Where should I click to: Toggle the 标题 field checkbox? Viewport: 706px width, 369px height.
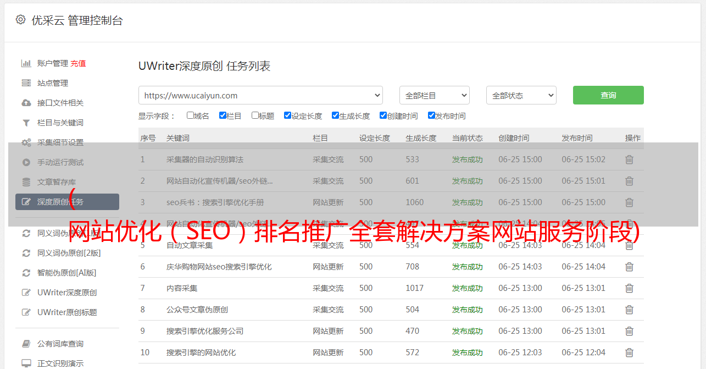coord(255,115)
